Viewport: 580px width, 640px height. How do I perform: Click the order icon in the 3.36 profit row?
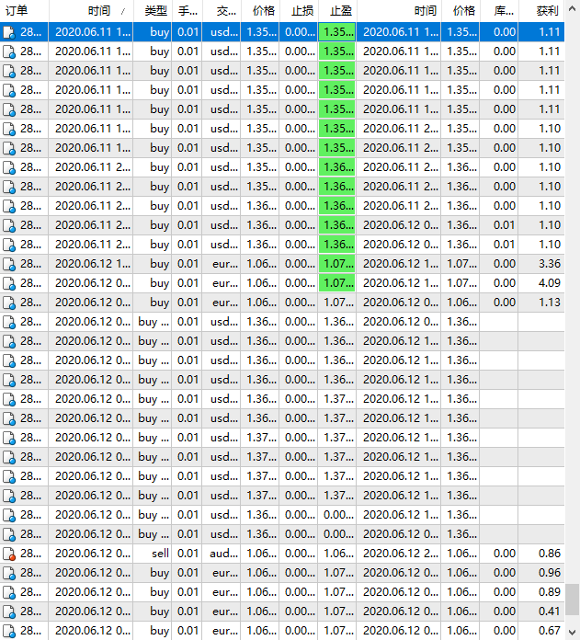[x=9, y=264]
